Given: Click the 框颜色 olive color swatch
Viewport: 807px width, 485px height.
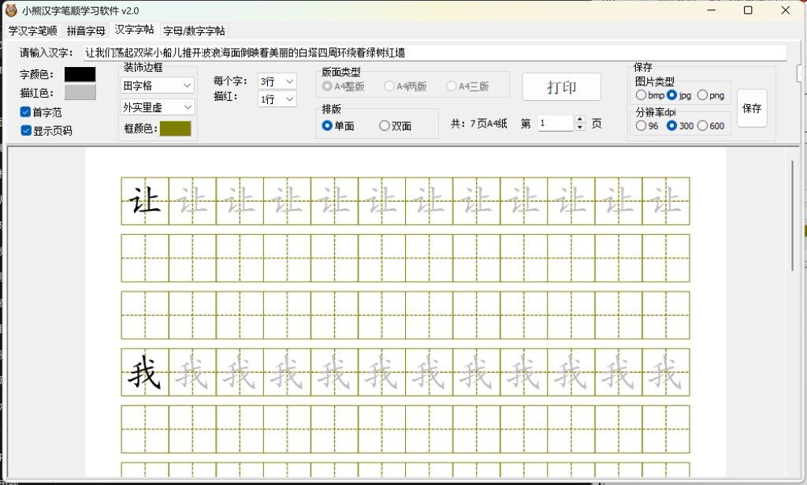Looking at the screenshot, I should click(175, 128).
